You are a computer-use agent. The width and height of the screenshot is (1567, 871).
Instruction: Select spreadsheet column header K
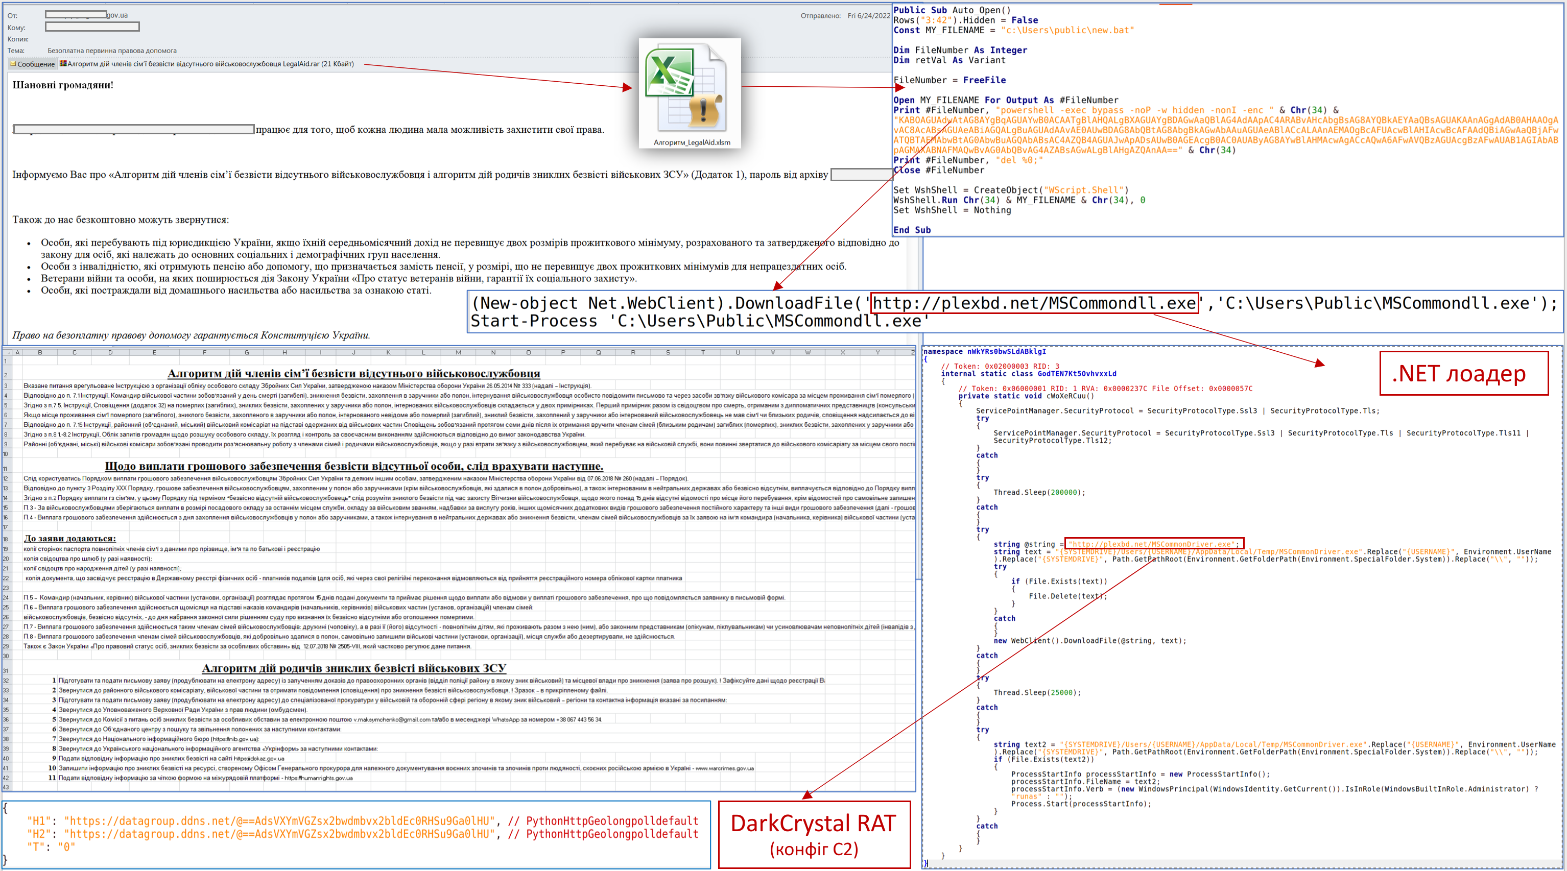[x=388, y=353]
